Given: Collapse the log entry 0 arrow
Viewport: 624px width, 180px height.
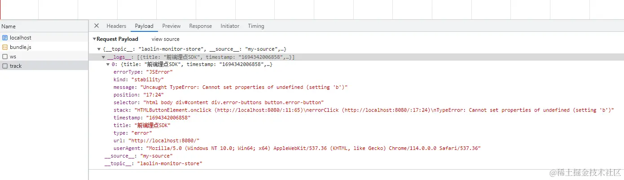Looking at the screenshot, I should 108,65.
